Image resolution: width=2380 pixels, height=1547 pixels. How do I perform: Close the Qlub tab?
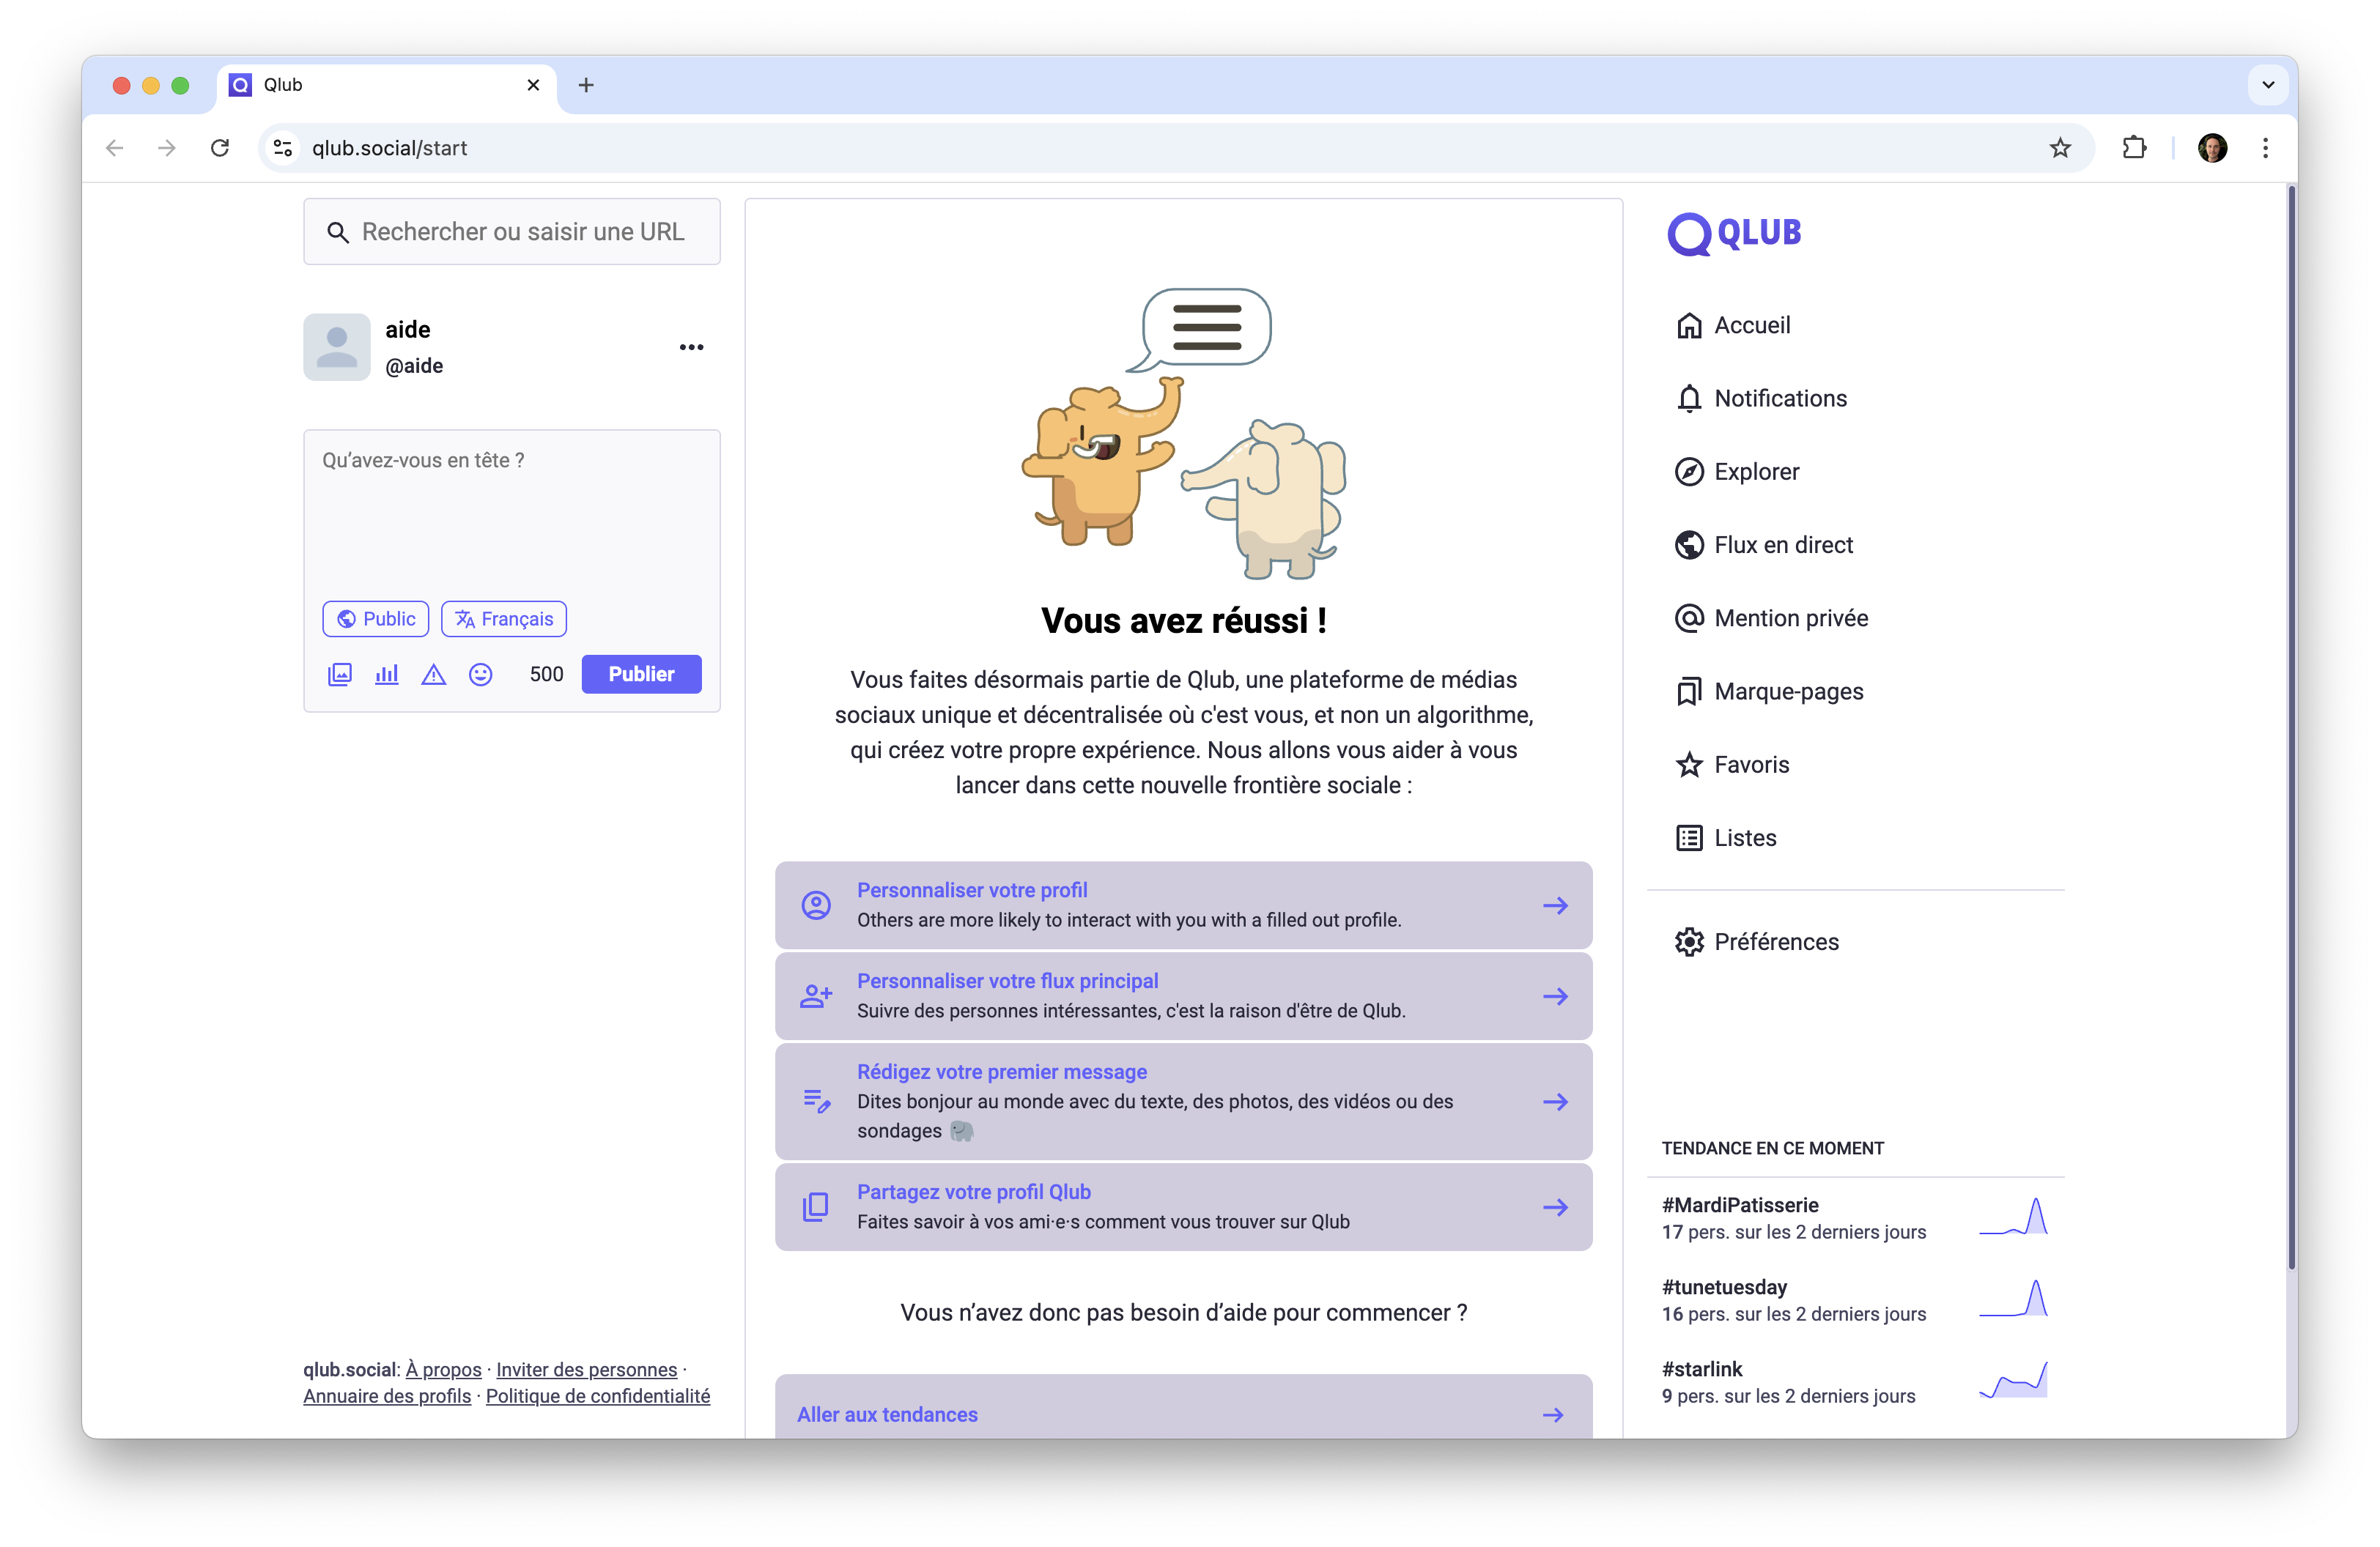pyautogui.click(x=533, y=86)
